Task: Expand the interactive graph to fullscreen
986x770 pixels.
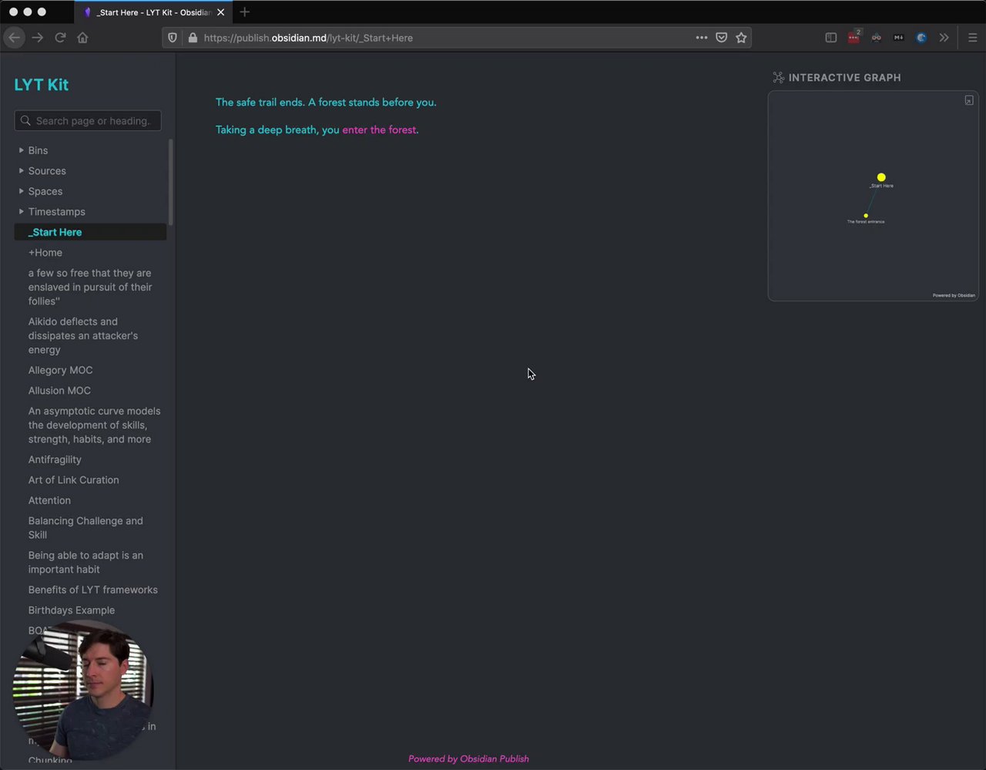Action: point(969,101)
